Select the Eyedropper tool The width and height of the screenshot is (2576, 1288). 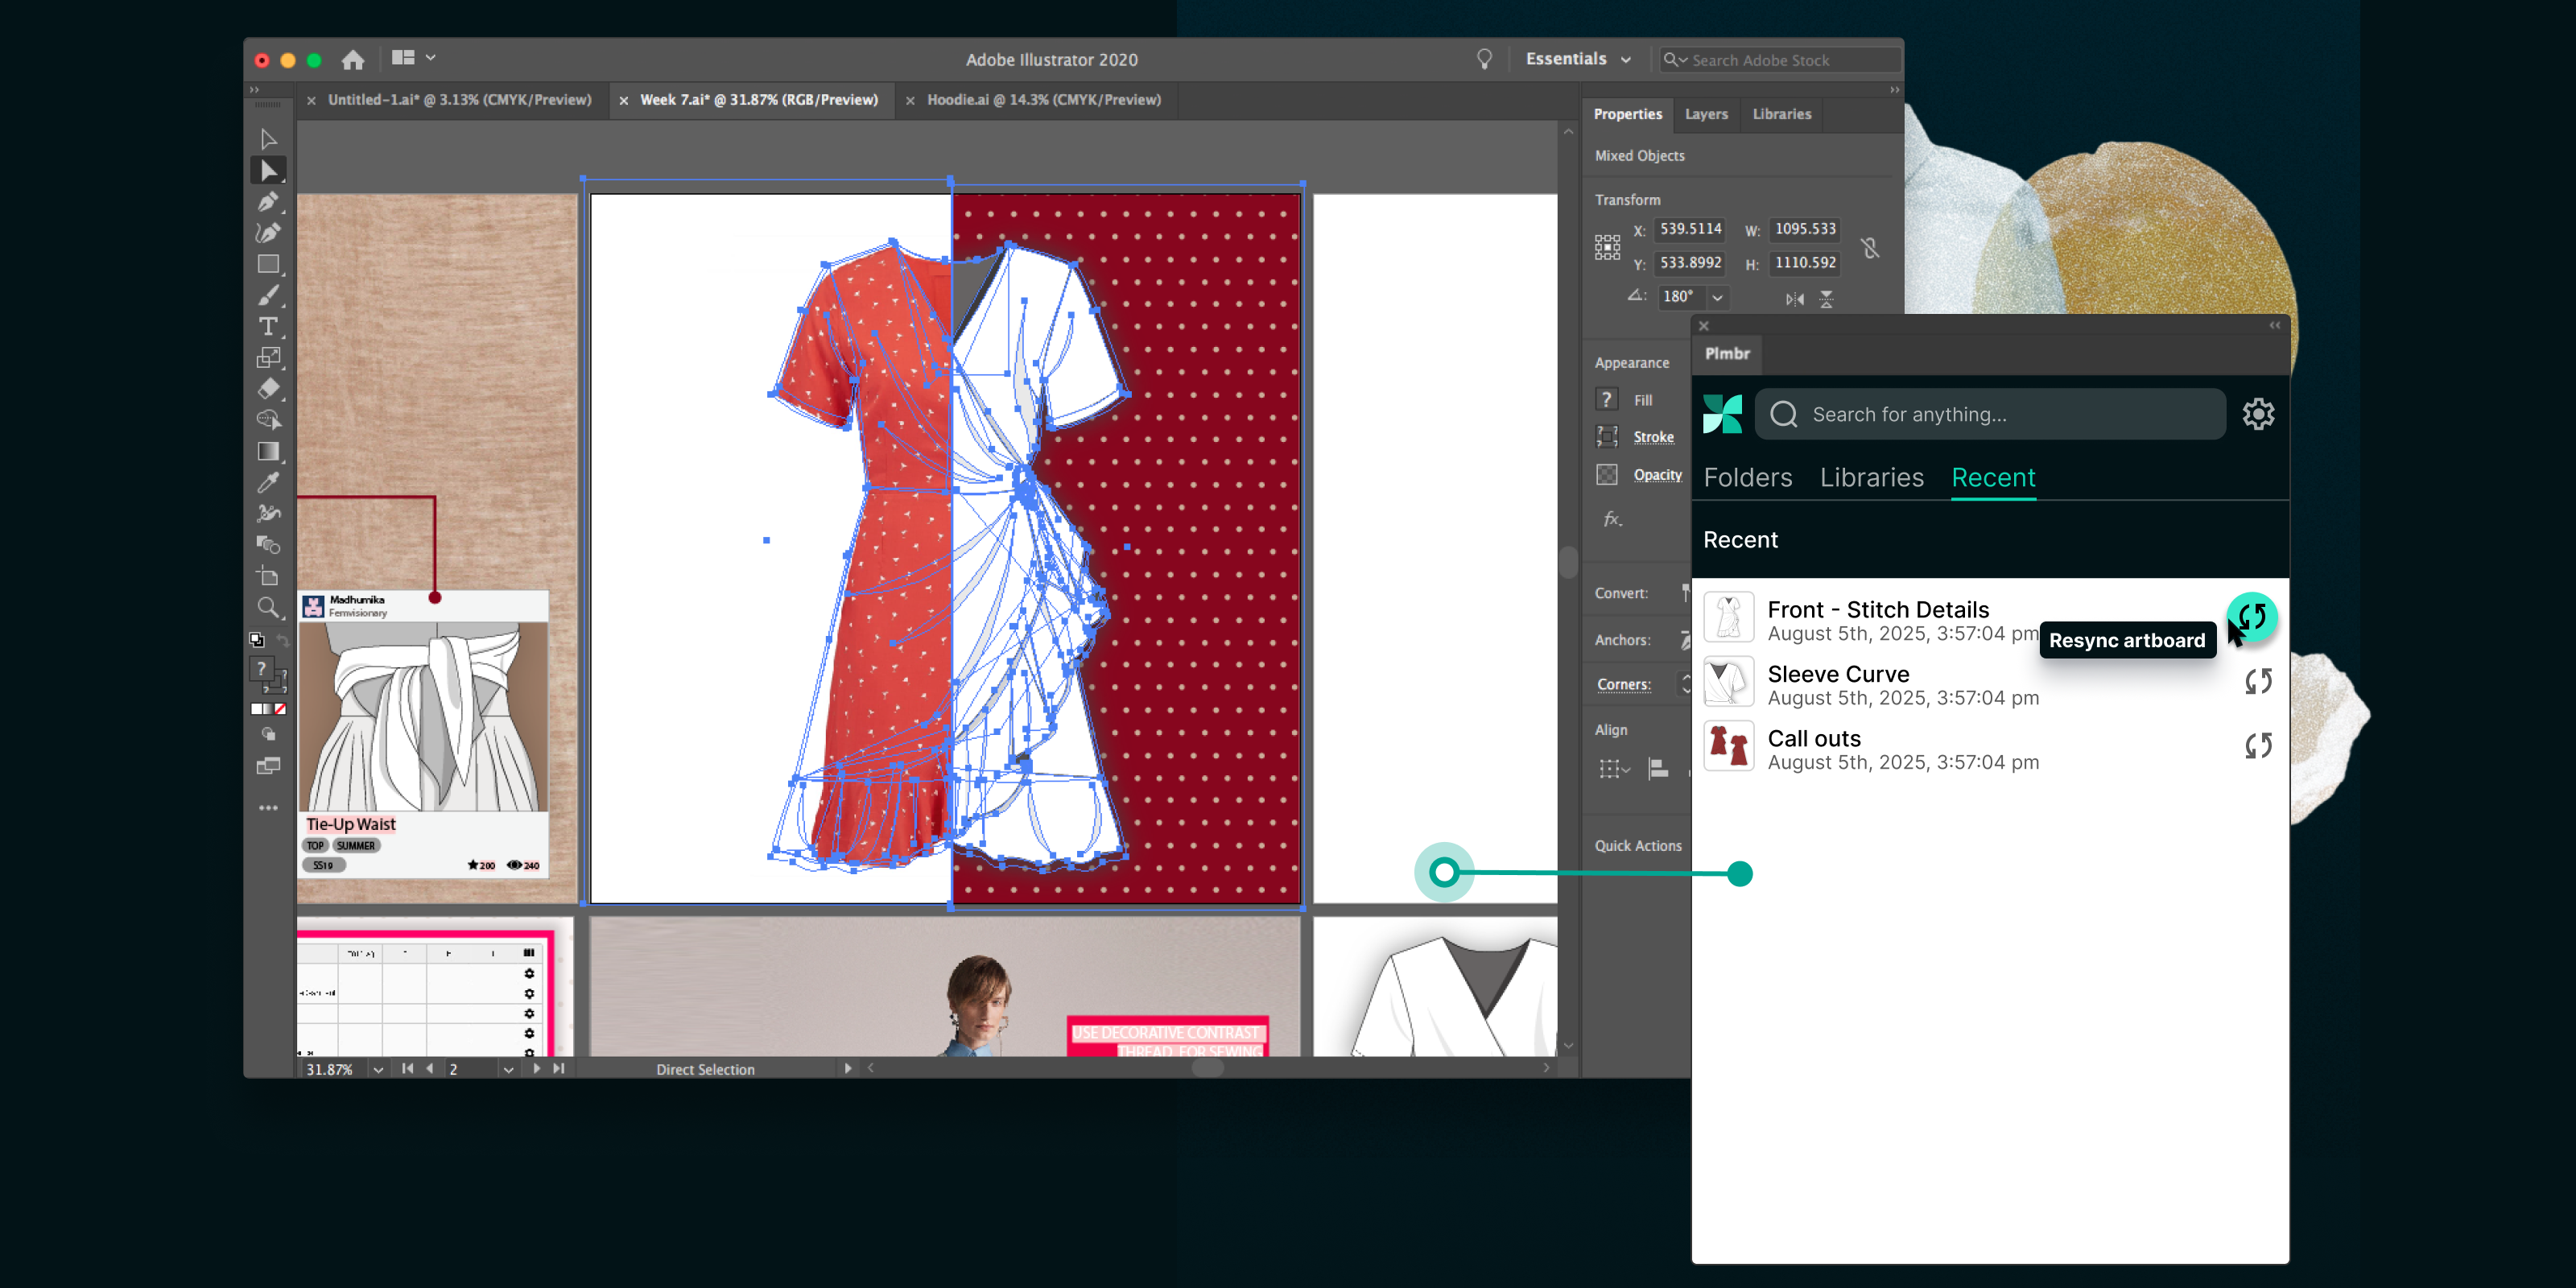point(268,482)
